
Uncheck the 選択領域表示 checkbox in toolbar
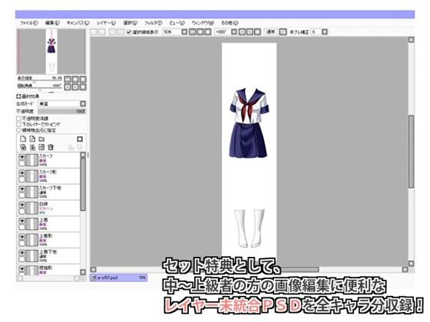[x=129, y=32]
